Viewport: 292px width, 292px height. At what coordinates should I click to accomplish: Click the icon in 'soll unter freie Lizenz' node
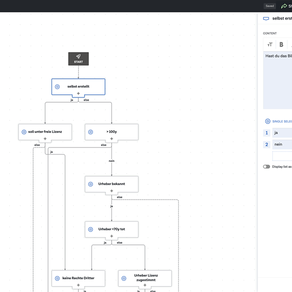(x=24, y=132)
